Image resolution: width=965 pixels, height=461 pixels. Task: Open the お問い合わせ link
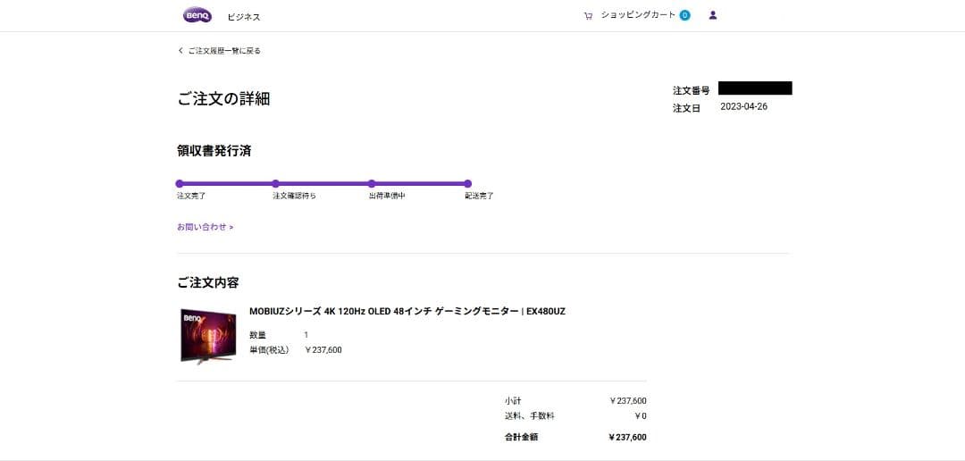tap(205, 227)
